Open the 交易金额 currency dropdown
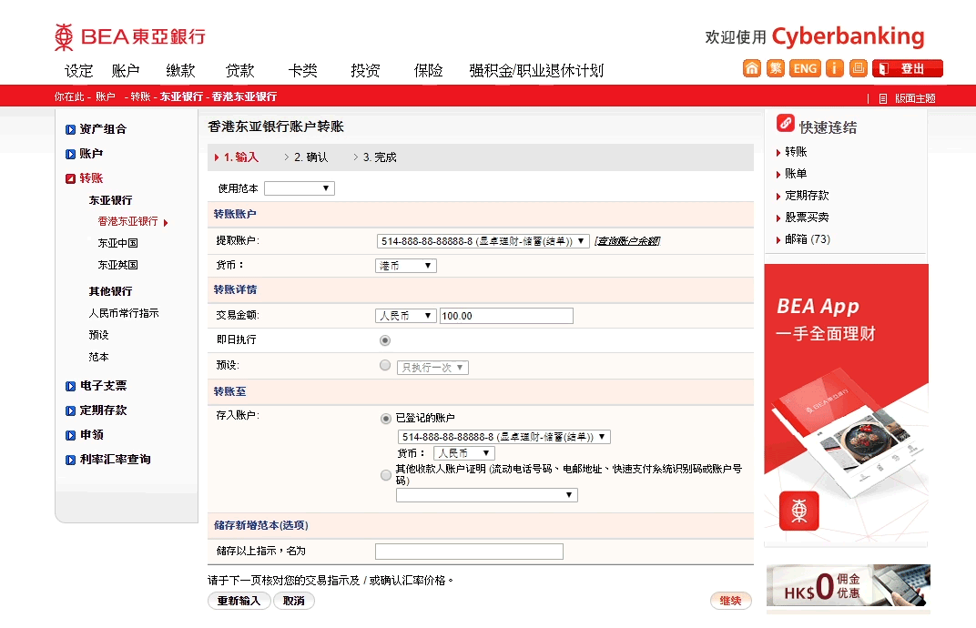 pos(405,316)
